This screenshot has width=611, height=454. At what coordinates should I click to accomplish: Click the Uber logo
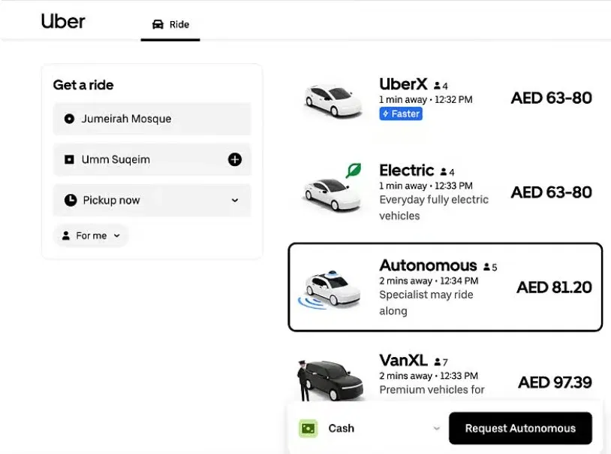coord(63,21)
